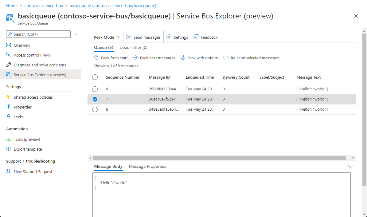Switch to Message Properties tab

click(x=147, y=166)
